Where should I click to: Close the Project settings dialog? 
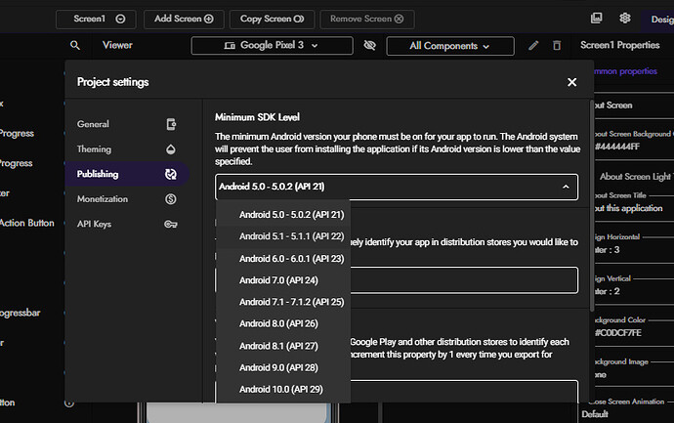(x=571, y=82)
